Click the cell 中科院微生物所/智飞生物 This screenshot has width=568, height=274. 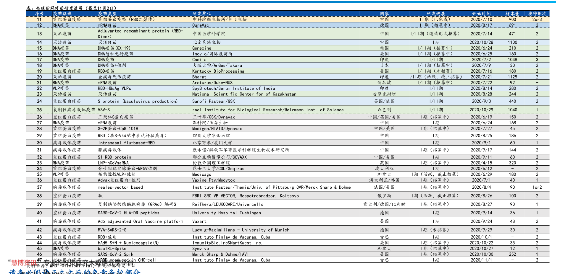[x=220, y=19]
